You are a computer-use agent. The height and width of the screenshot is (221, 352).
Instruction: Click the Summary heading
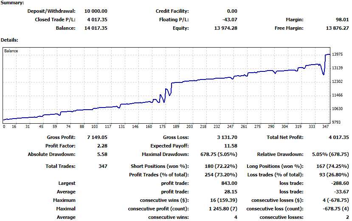click(12, 3)
